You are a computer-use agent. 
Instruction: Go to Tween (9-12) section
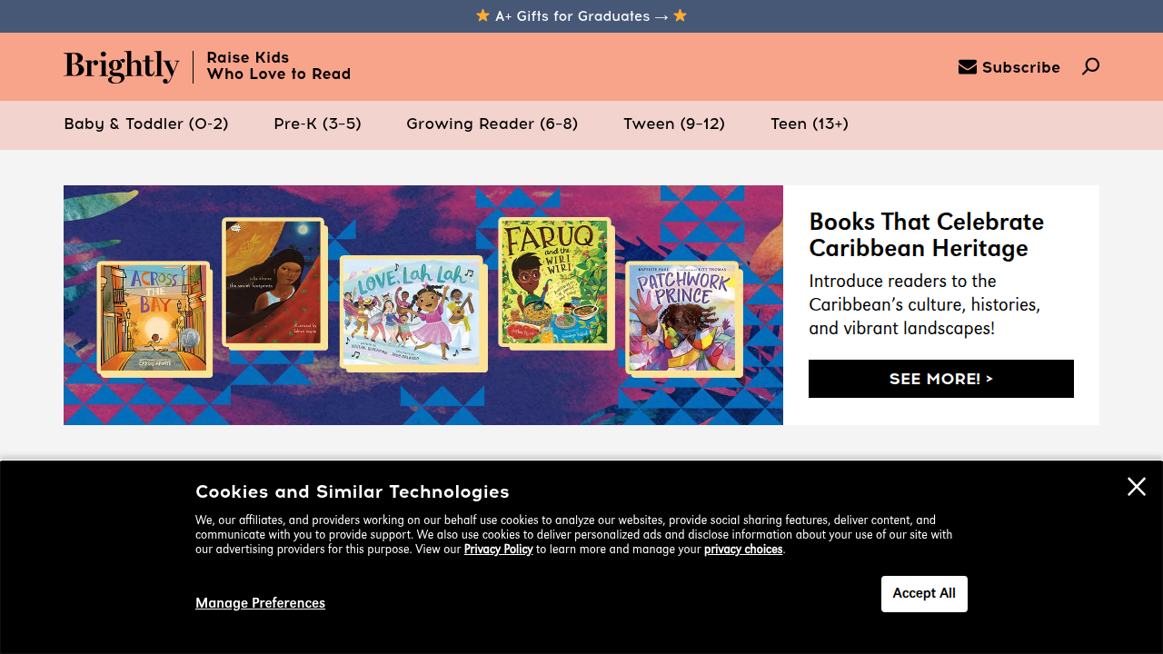click(674, 124)
